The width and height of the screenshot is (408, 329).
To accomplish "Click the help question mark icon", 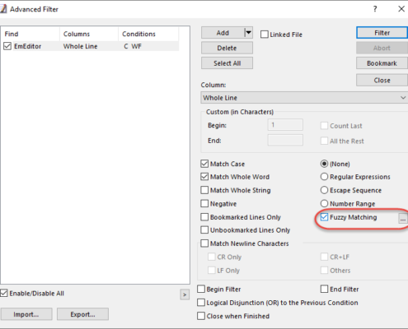I will click(375, 9).
